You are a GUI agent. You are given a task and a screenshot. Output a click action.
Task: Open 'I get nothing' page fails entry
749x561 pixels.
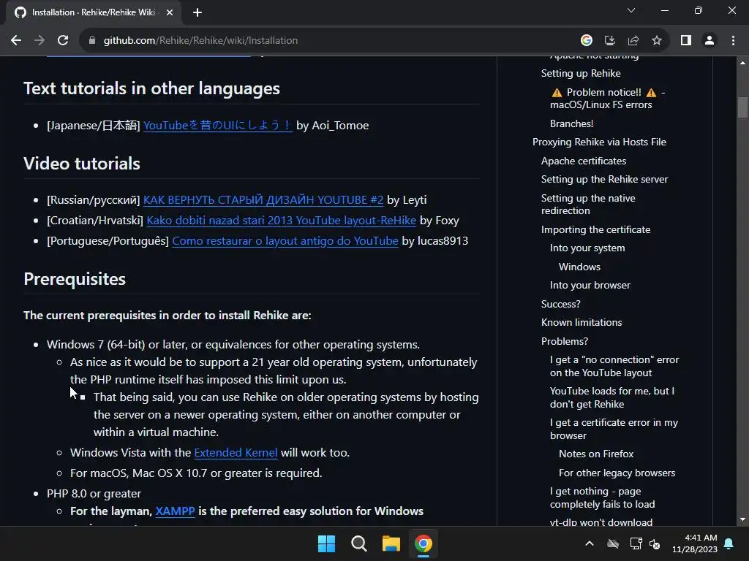pos(603,498)
